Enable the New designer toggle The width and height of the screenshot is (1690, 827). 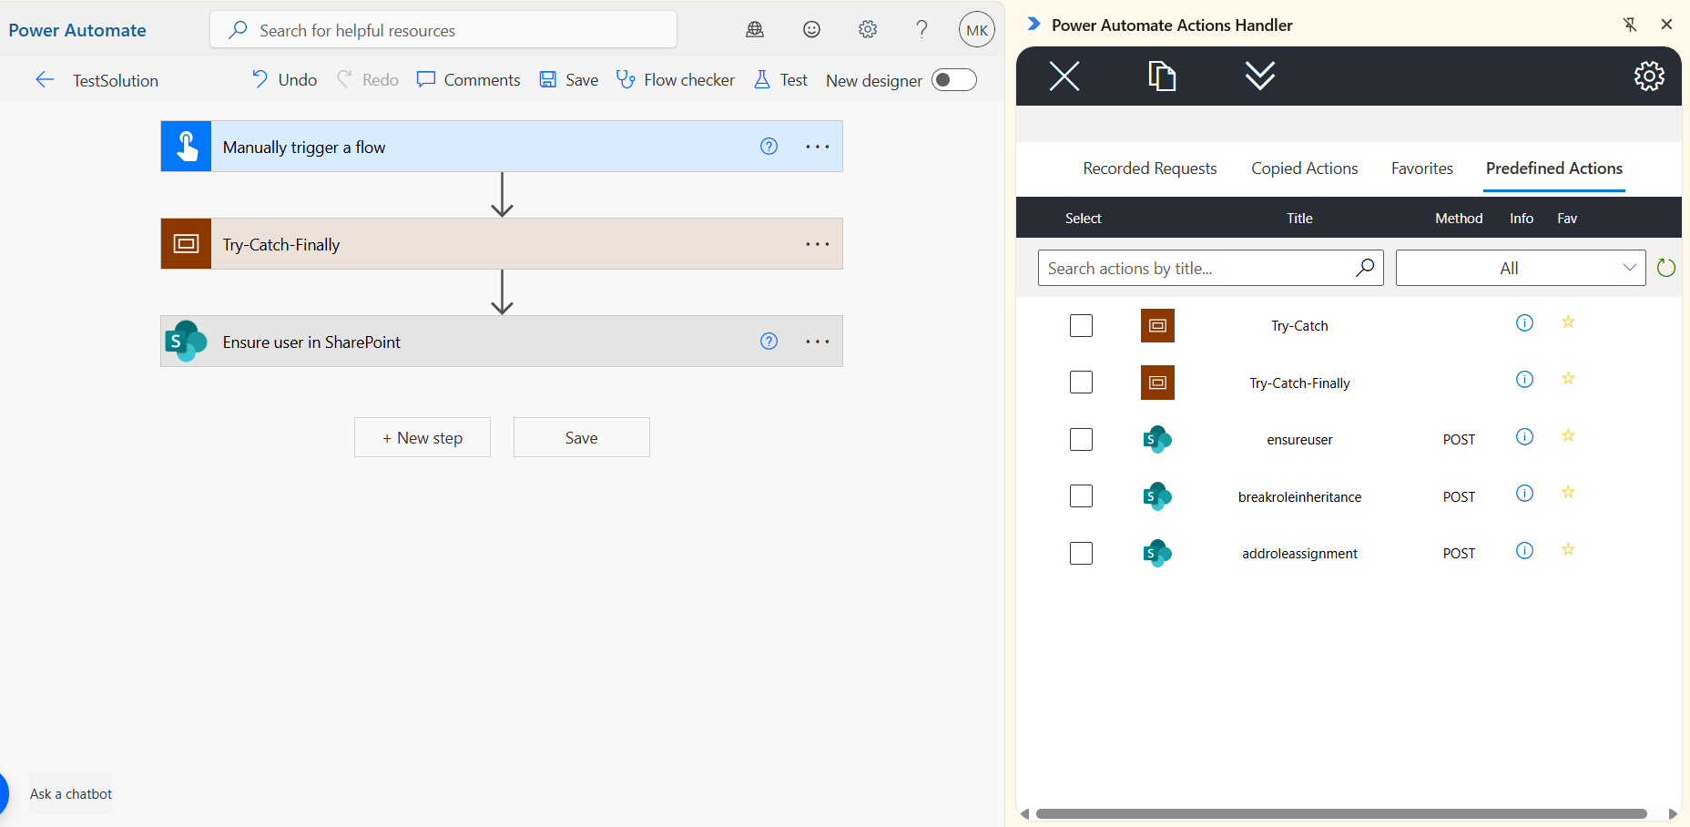tap(953, 80)
